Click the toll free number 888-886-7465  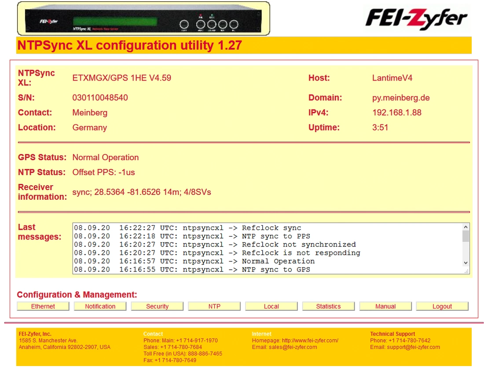coord(205,353)
